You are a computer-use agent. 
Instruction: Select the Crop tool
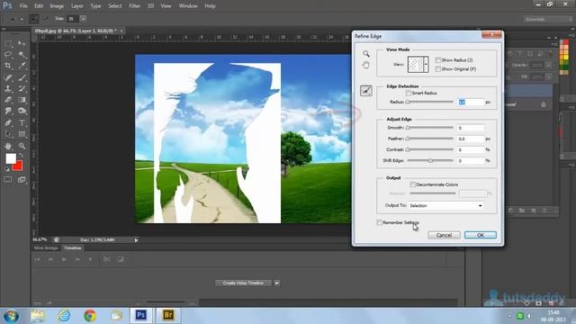pyautogui.click(x=8, y=66)
